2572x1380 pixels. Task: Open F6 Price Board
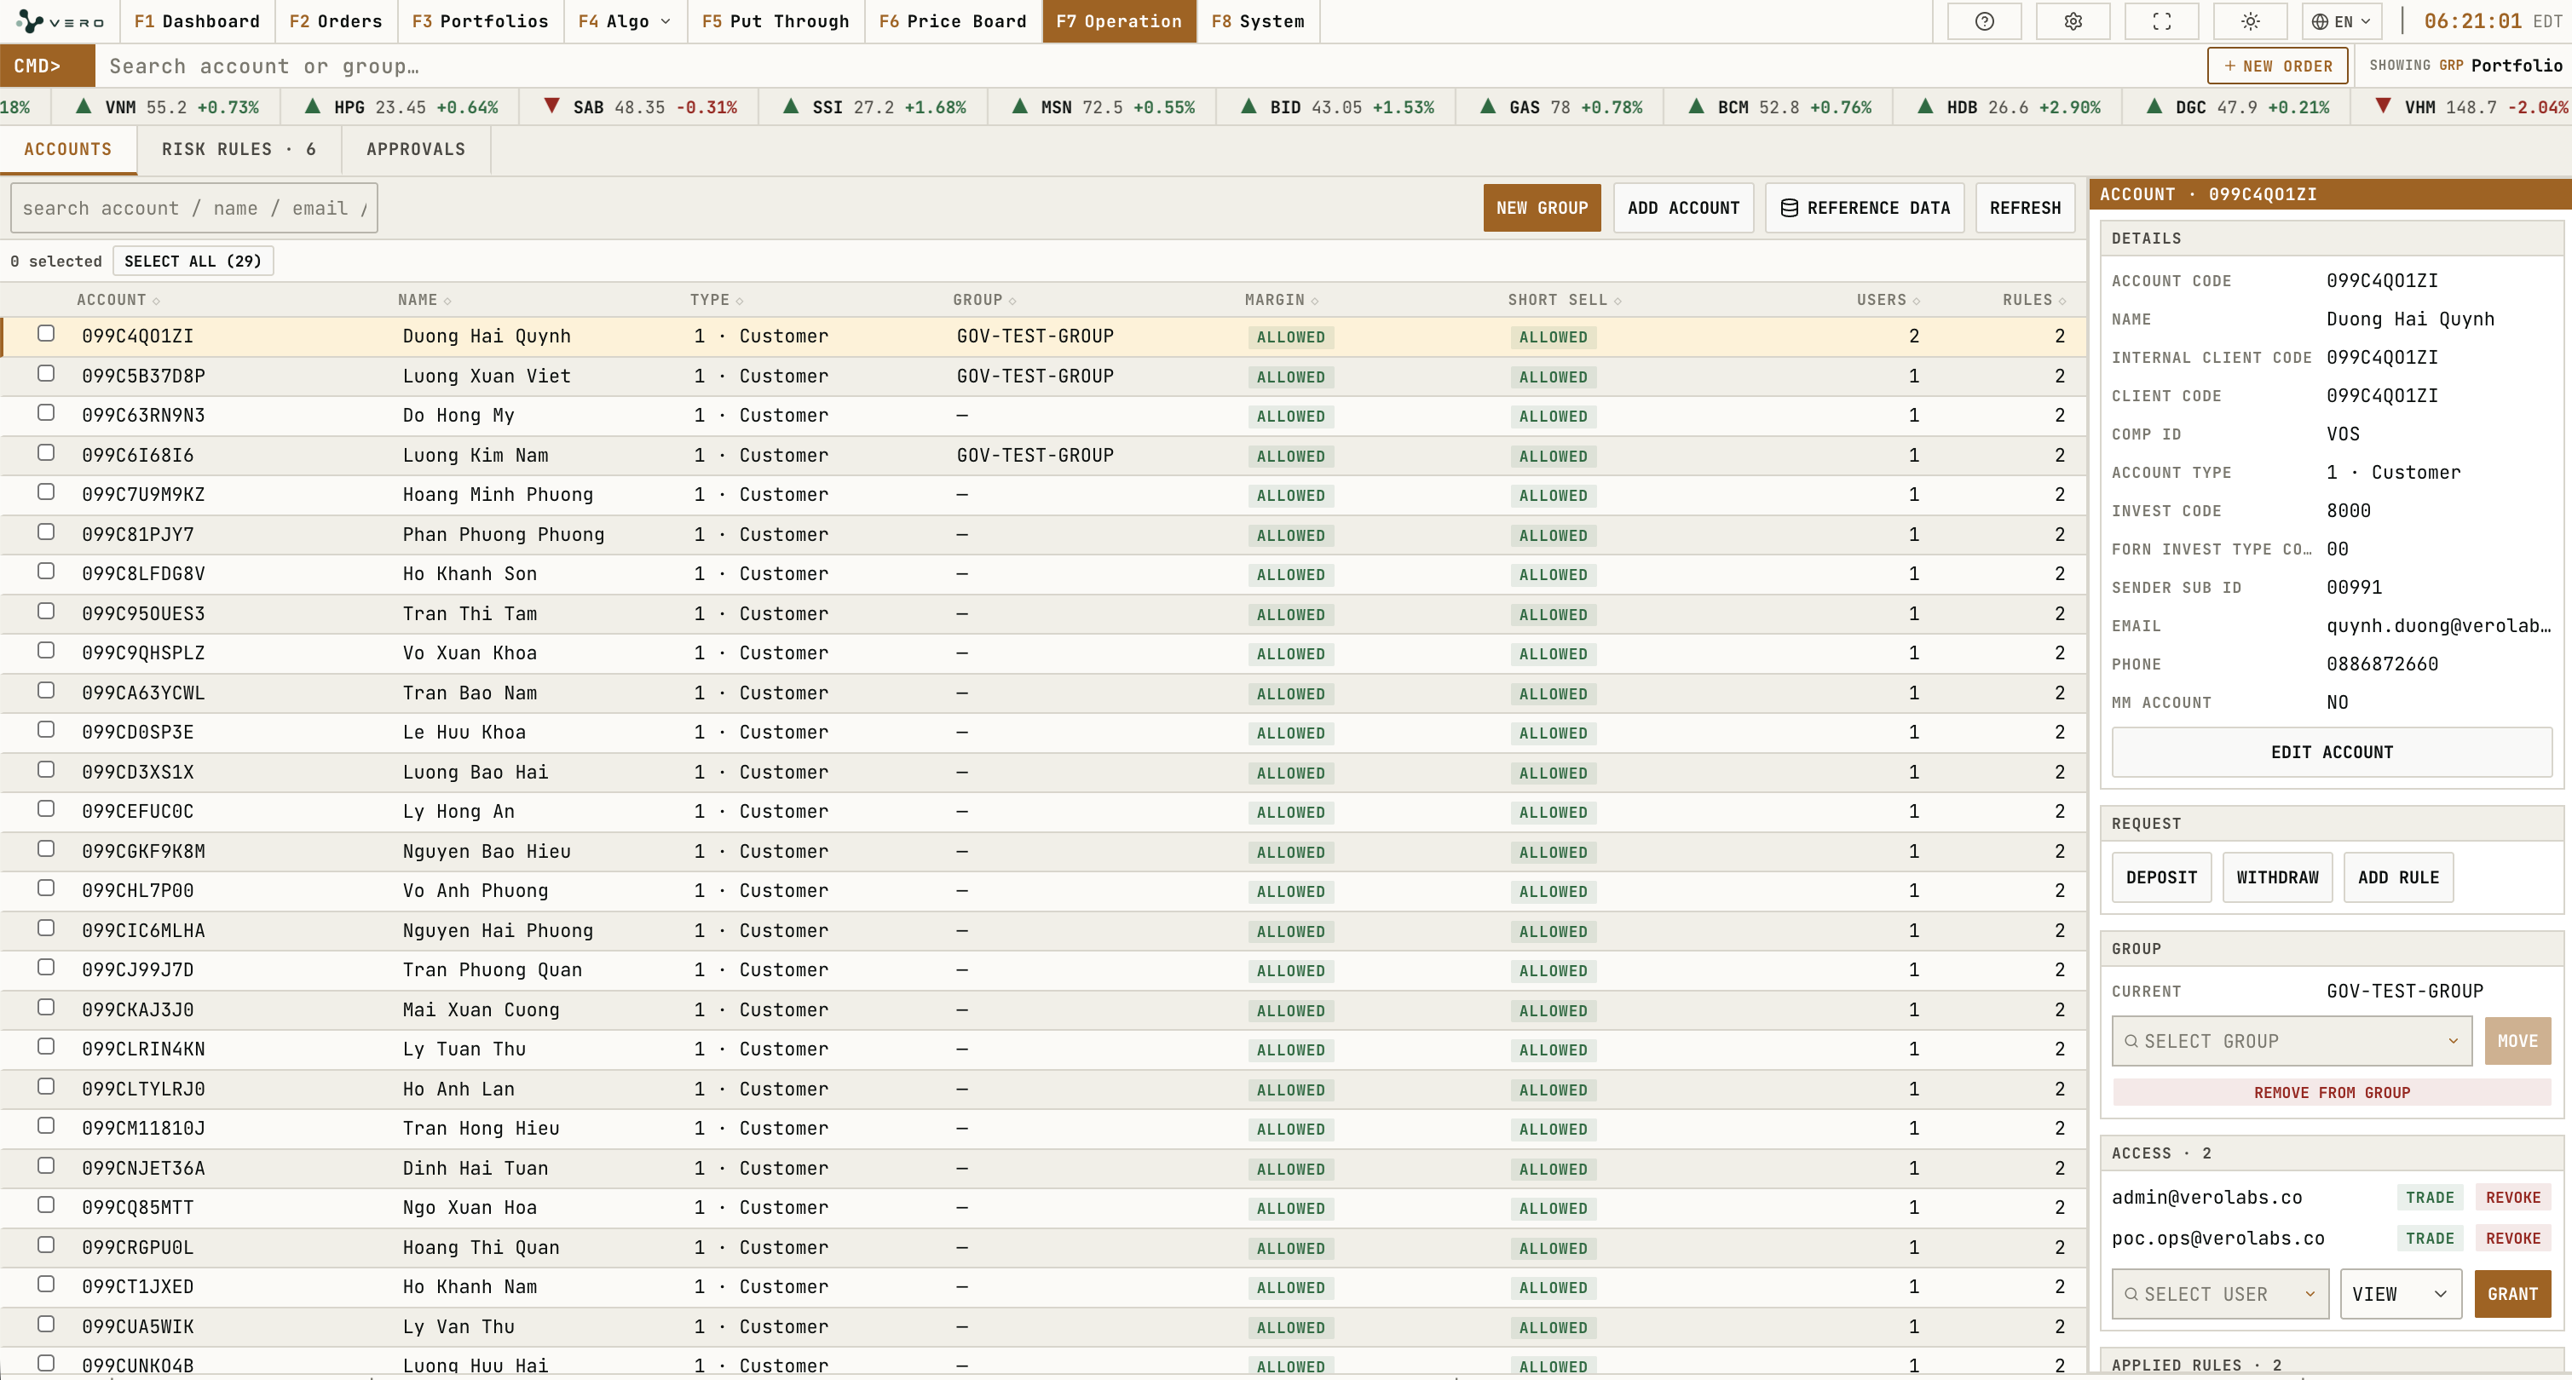(953, 21)
